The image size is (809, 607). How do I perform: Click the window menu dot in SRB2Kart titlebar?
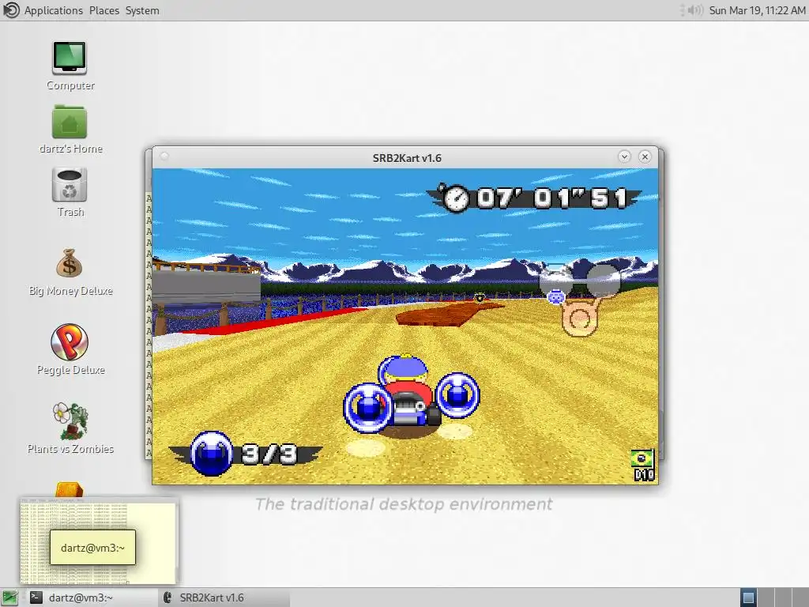(x=164, y=156)
